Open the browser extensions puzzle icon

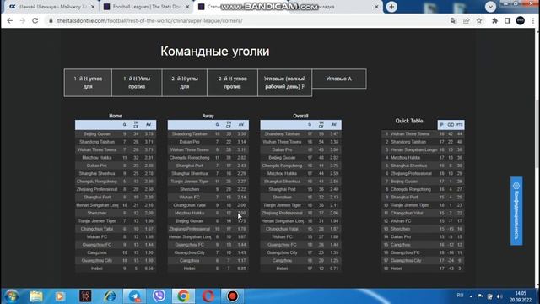pos(495,20)
